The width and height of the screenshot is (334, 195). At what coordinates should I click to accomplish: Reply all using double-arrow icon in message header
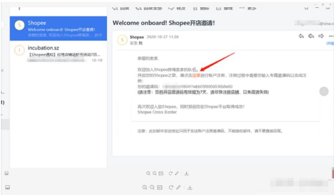[311, 36]
